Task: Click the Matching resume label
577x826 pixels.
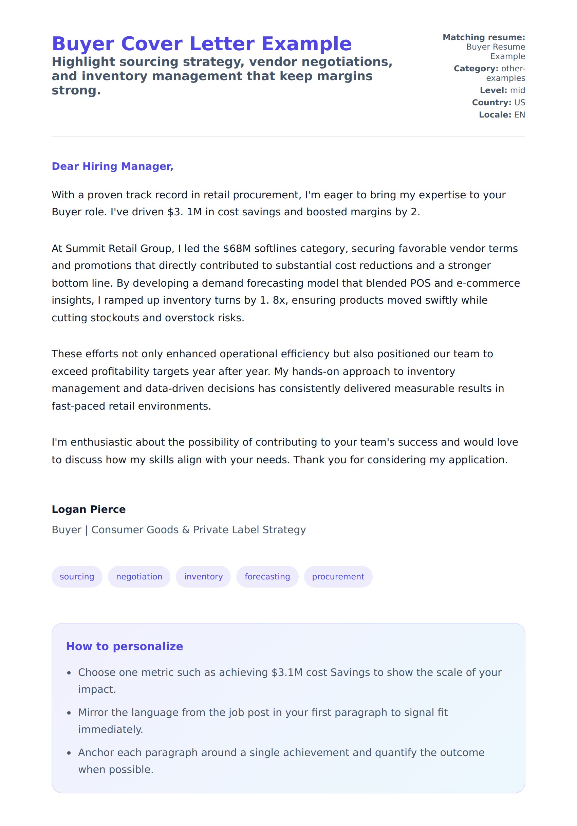Action: [x=484, y=37]
